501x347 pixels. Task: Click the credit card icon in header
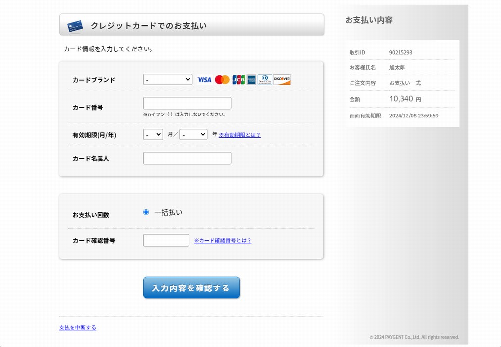pyautogui.click(x=75, y=26)
